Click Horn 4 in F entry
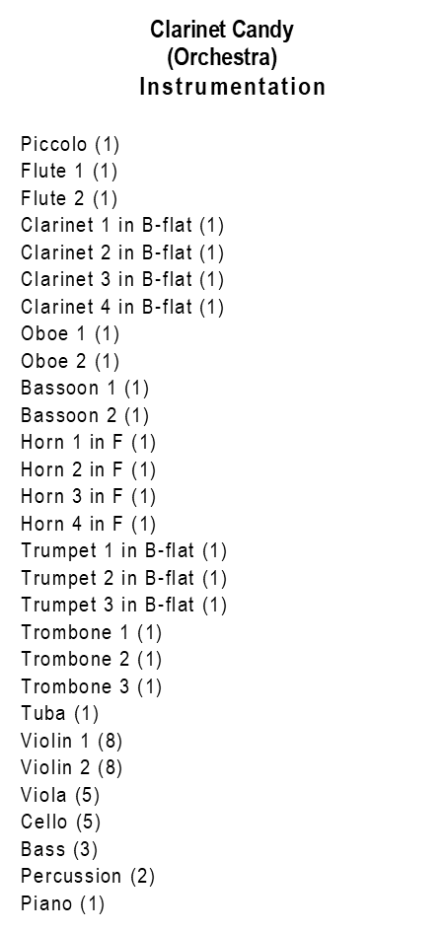 (89, 525)
